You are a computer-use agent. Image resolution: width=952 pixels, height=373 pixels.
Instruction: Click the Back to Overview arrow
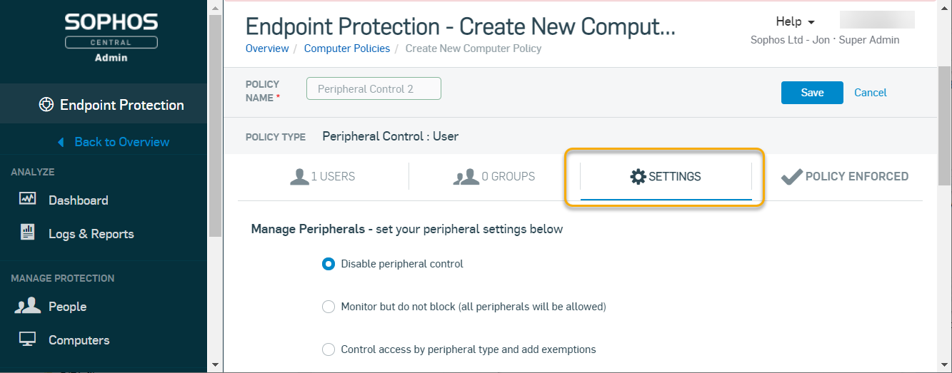(x=61, y=142)
